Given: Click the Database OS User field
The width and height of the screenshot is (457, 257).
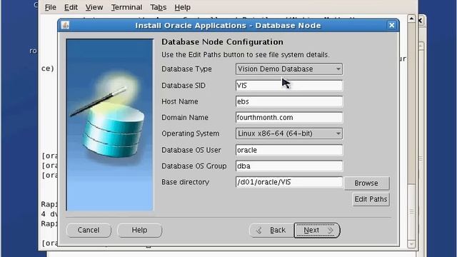Looking at the screenshot, I should pyautogui.click(x=289, y=150).
